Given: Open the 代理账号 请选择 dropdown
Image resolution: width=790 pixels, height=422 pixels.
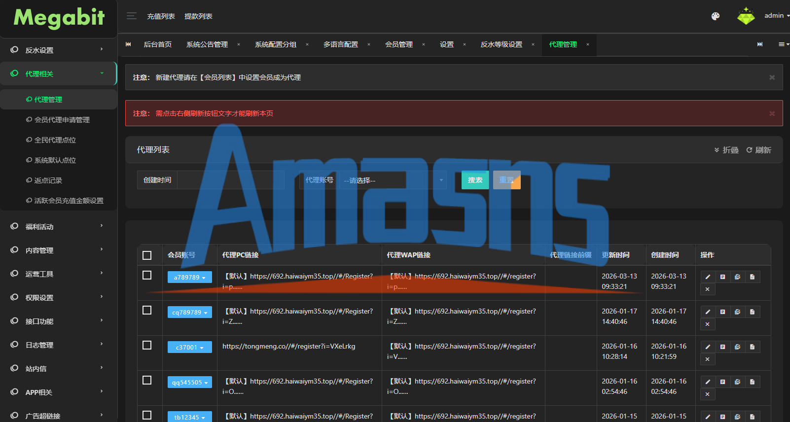Looking at the screenshot, I should tap(393, 180).
